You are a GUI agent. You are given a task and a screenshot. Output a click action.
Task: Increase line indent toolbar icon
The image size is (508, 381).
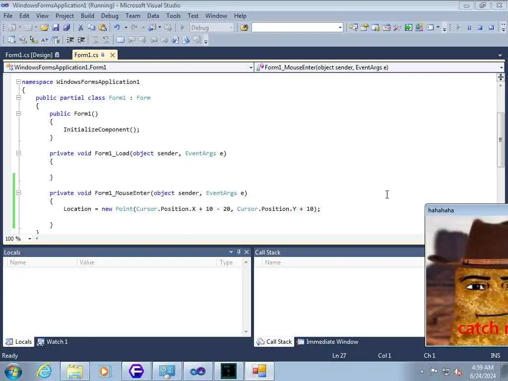point(81,40)
